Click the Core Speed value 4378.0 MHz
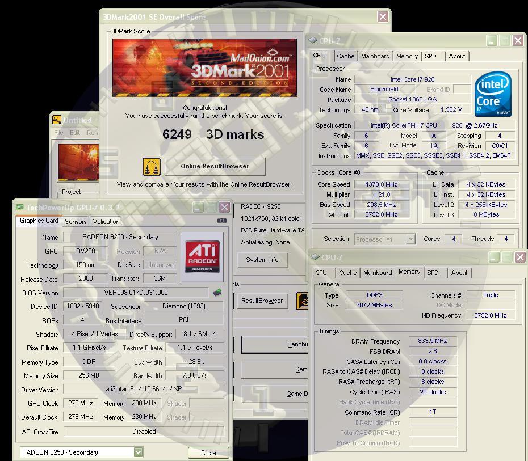Viewport: 528px width, 461px height. [x=382, y=185]
